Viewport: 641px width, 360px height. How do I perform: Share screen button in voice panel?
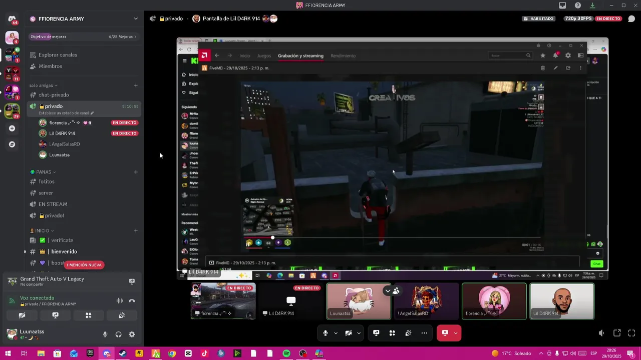point(55,315)
